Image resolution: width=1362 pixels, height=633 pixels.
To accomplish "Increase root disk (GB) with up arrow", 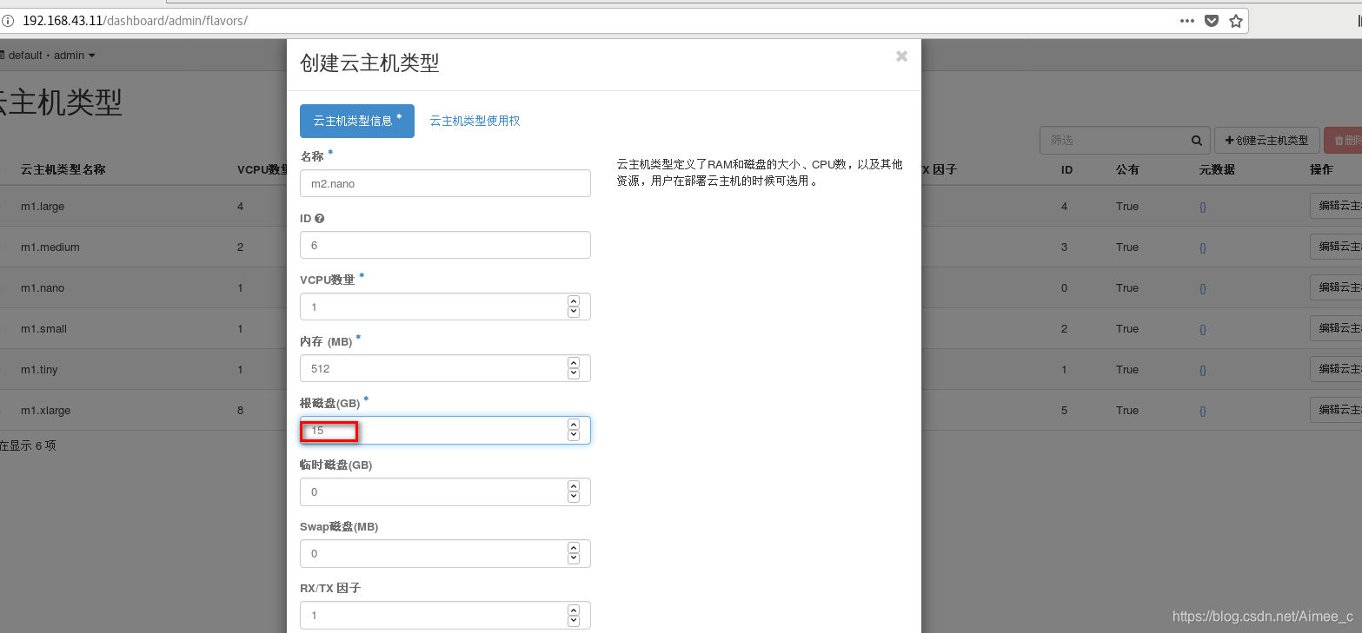I will (x=573, y=425).
